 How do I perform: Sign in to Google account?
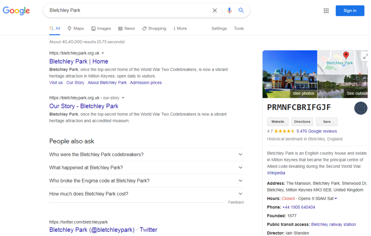coord(350,10)
